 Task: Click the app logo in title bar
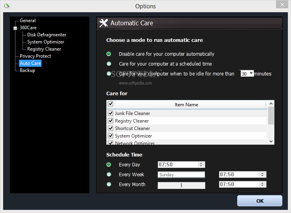point(7,6)
